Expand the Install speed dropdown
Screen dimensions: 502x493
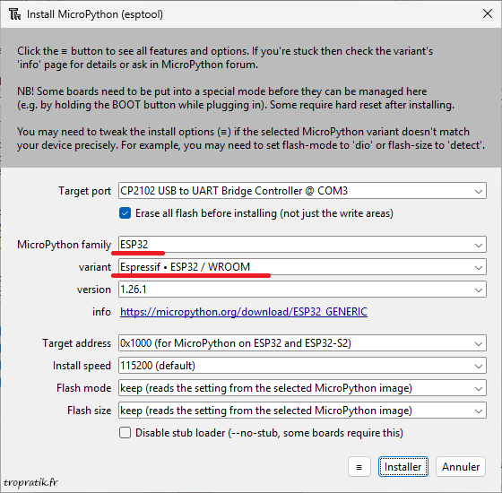tap(302, 366)
